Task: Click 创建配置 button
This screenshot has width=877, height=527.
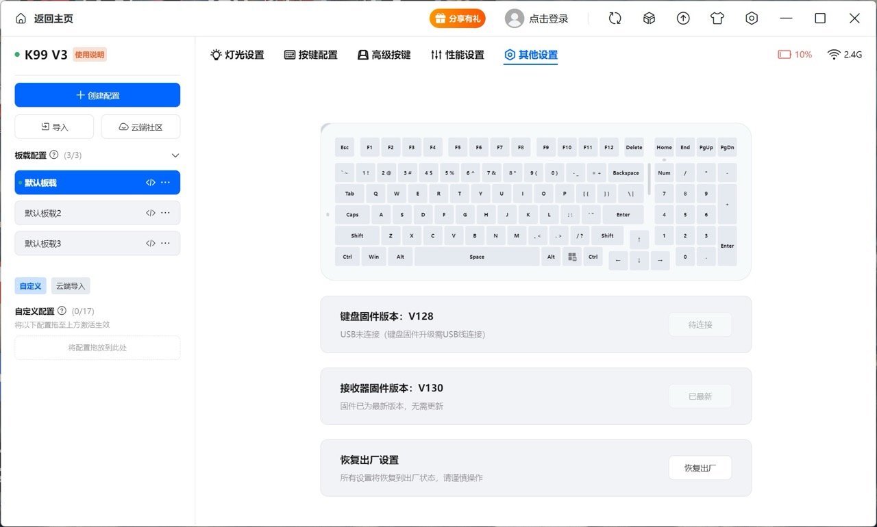Action: [x=97, y=95]
